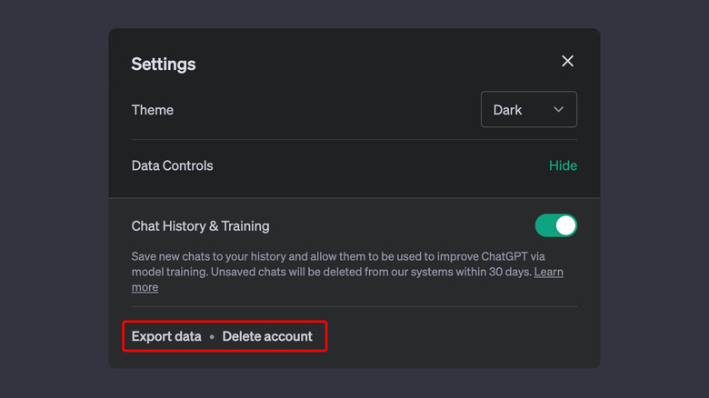Image resolution: width=709 pixels, height=398 pixels.
Task: Click the Chat History & Training label
Action: [200, 225]
